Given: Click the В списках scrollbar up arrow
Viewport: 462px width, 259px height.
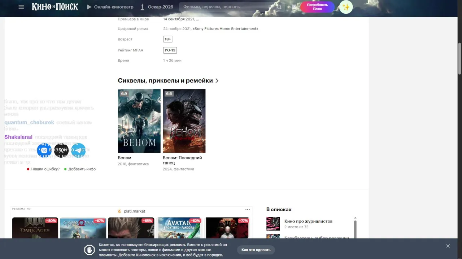Looking at the screenshot, I should tap(355, 218).
